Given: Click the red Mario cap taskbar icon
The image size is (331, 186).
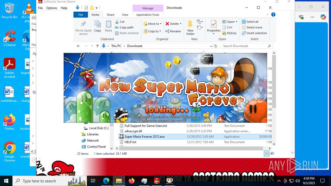Looking at the screenshot, I should (157, 181).
